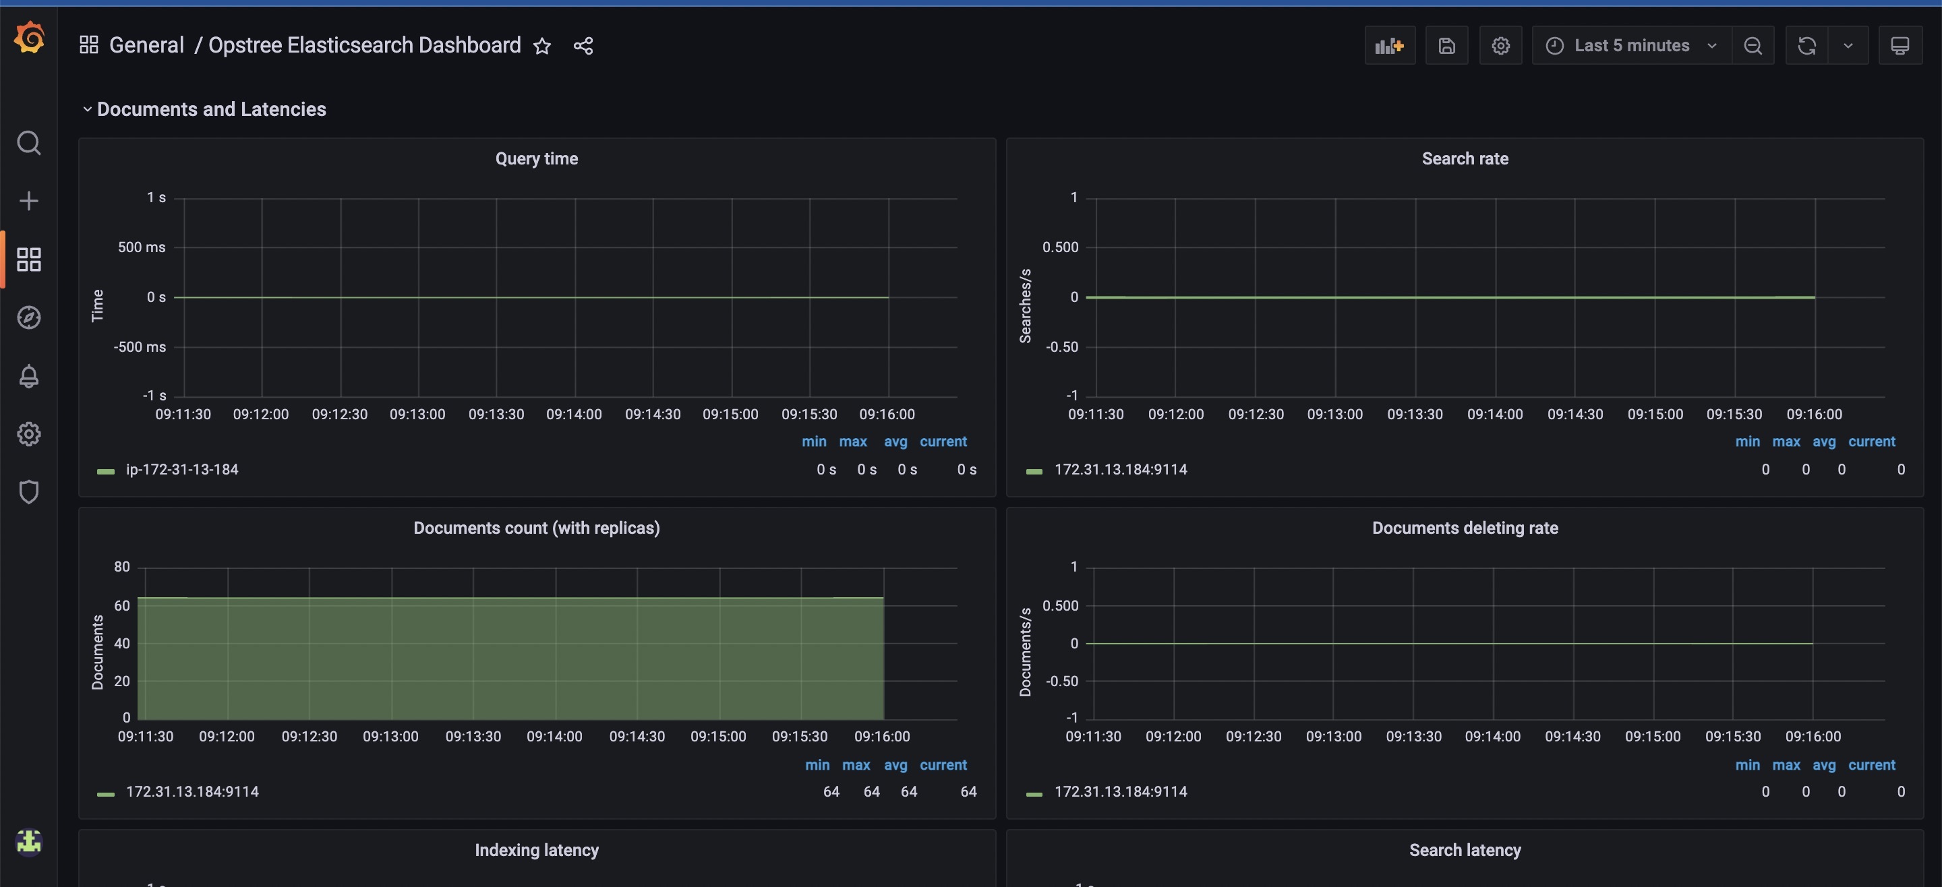
Task: Open the refresh interval dropdown arrow
Action: coord(1848,46)
